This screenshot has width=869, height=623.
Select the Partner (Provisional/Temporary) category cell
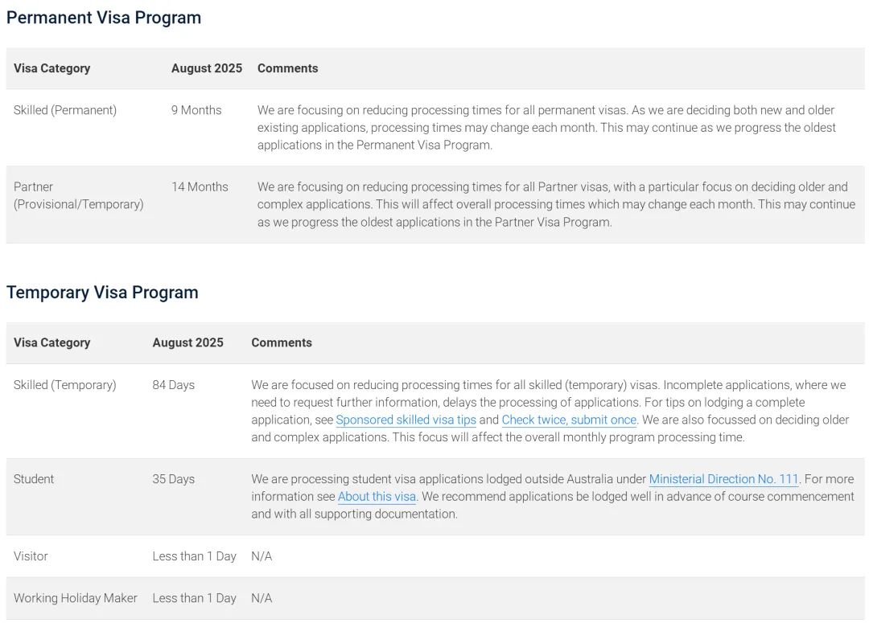[78, 195]
